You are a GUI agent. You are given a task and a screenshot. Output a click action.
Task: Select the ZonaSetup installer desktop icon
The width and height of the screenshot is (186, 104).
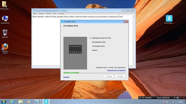(169, 19)
